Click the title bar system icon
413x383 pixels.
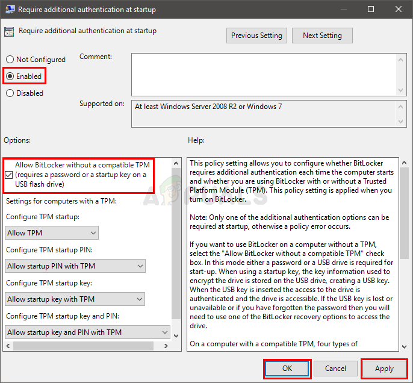point(8,9)
